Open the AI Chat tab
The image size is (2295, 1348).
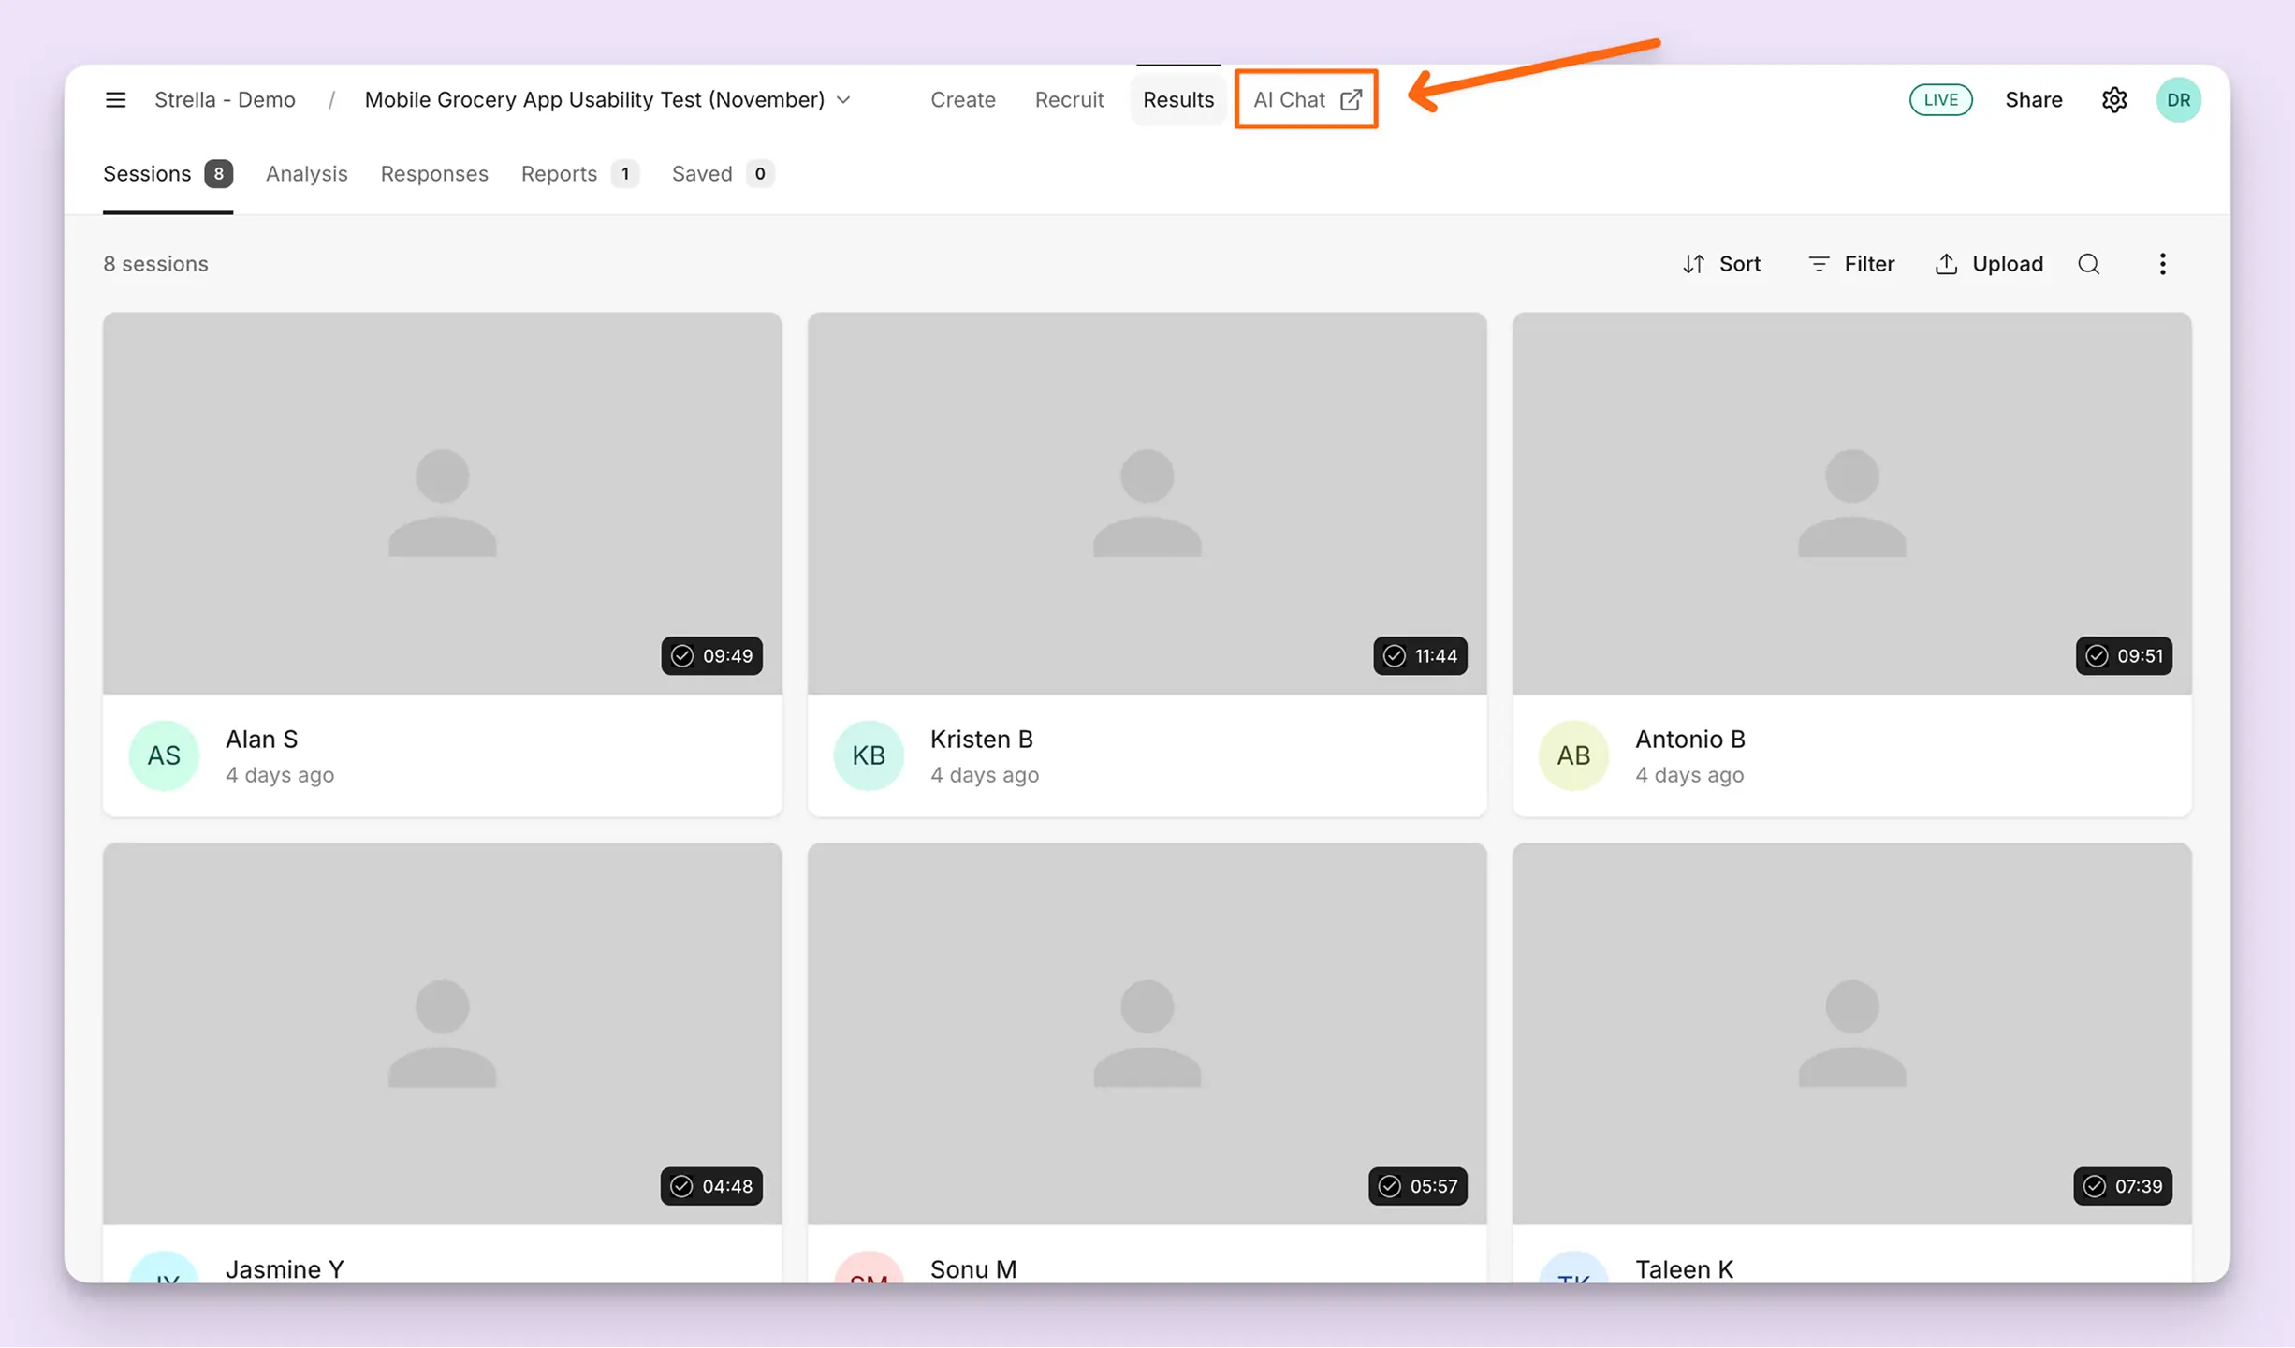[1306, 99]
